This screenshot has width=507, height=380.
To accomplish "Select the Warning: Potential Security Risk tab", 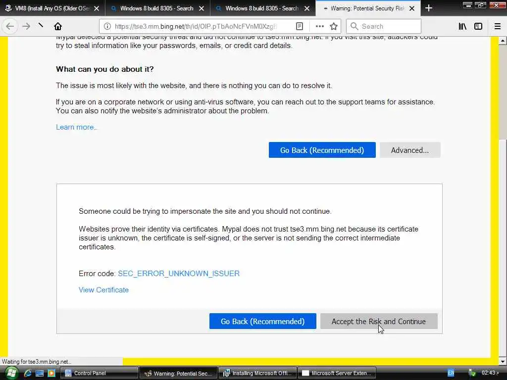I will [367, 8].
